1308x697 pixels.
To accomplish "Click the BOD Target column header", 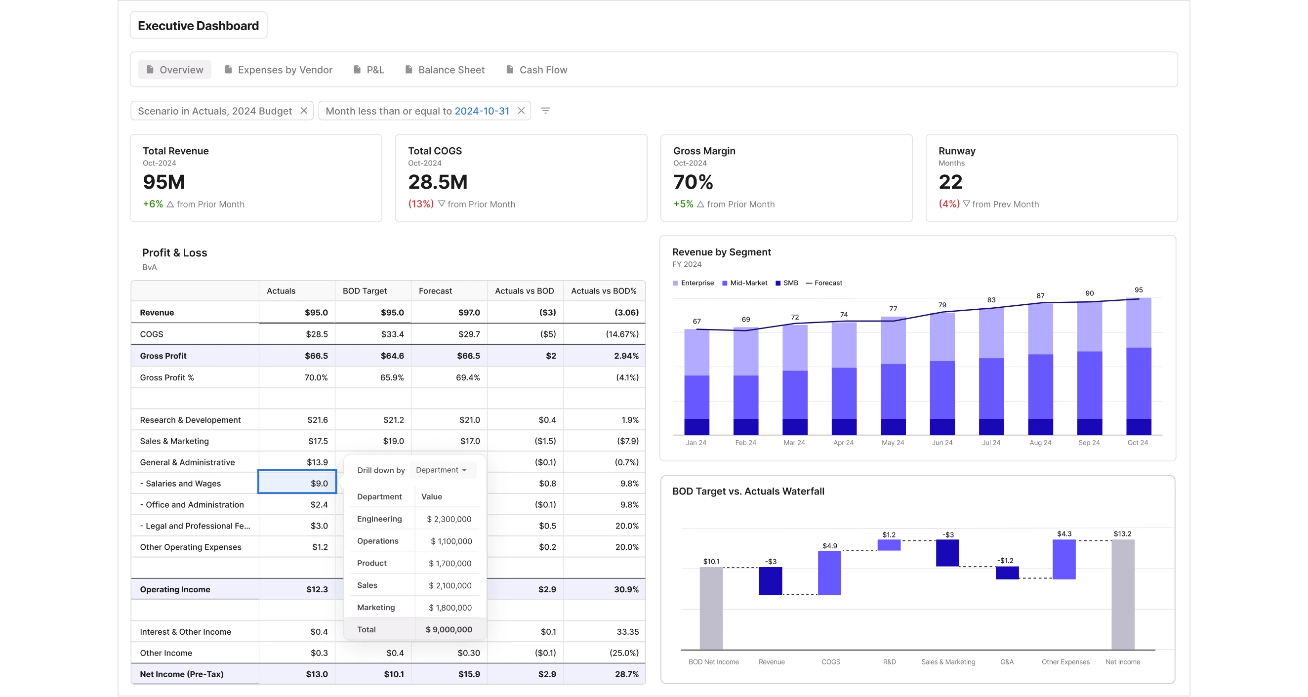I will (x=373, y=291).
